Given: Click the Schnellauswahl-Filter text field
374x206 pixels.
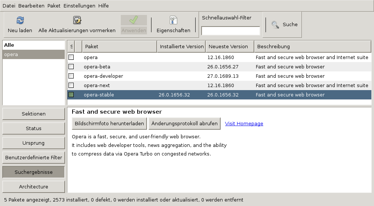Looking at the screenshot, I should [x=231, y=31].
